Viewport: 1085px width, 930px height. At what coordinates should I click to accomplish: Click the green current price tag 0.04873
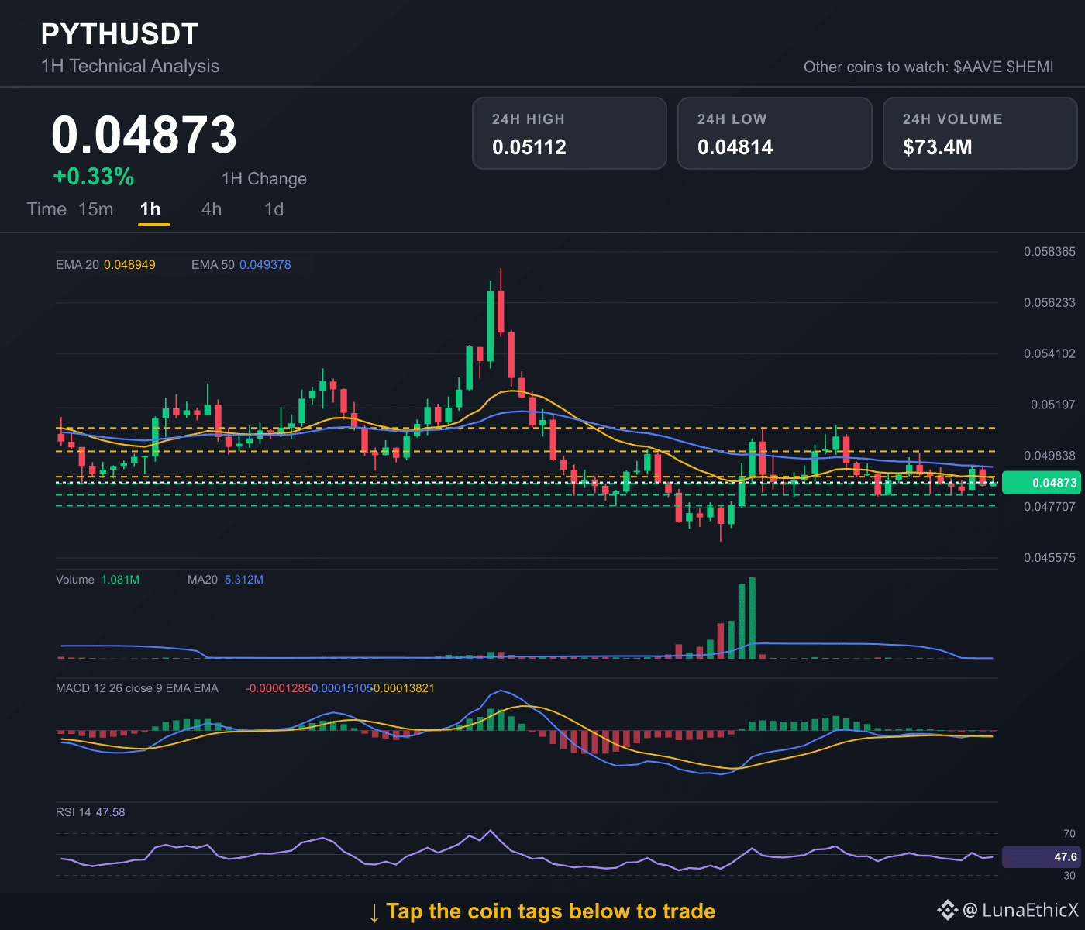click(x=1043, y=483)
